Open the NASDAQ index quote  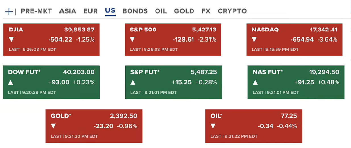coord(294,40)
